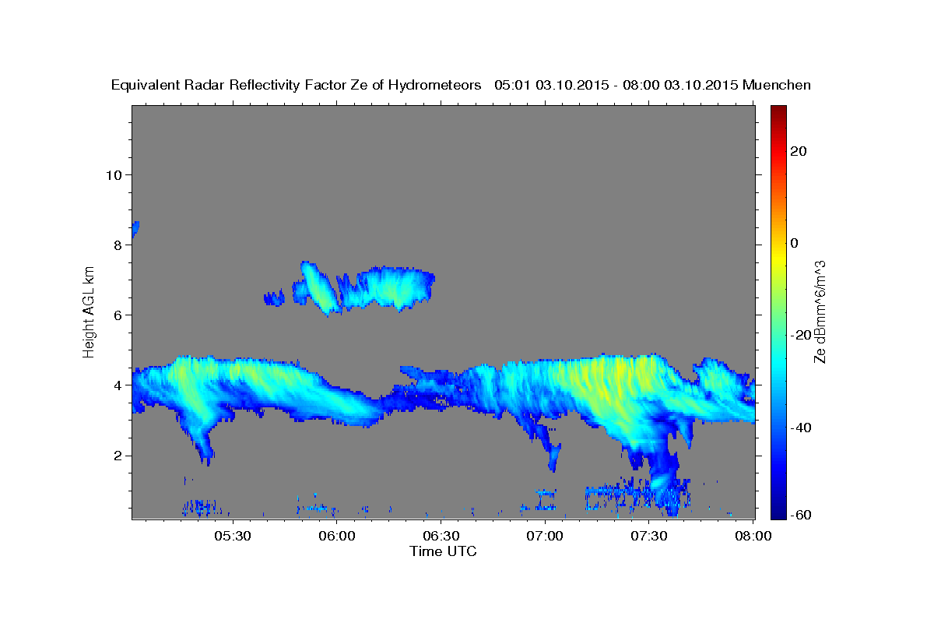This screenshot has width=934, height=623.
Task: Click the colorbar label -20
Action: pos(801,335)
